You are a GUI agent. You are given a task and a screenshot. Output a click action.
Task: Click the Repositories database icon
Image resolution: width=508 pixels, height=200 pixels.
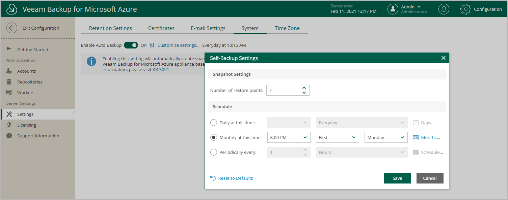pos(9,82)
